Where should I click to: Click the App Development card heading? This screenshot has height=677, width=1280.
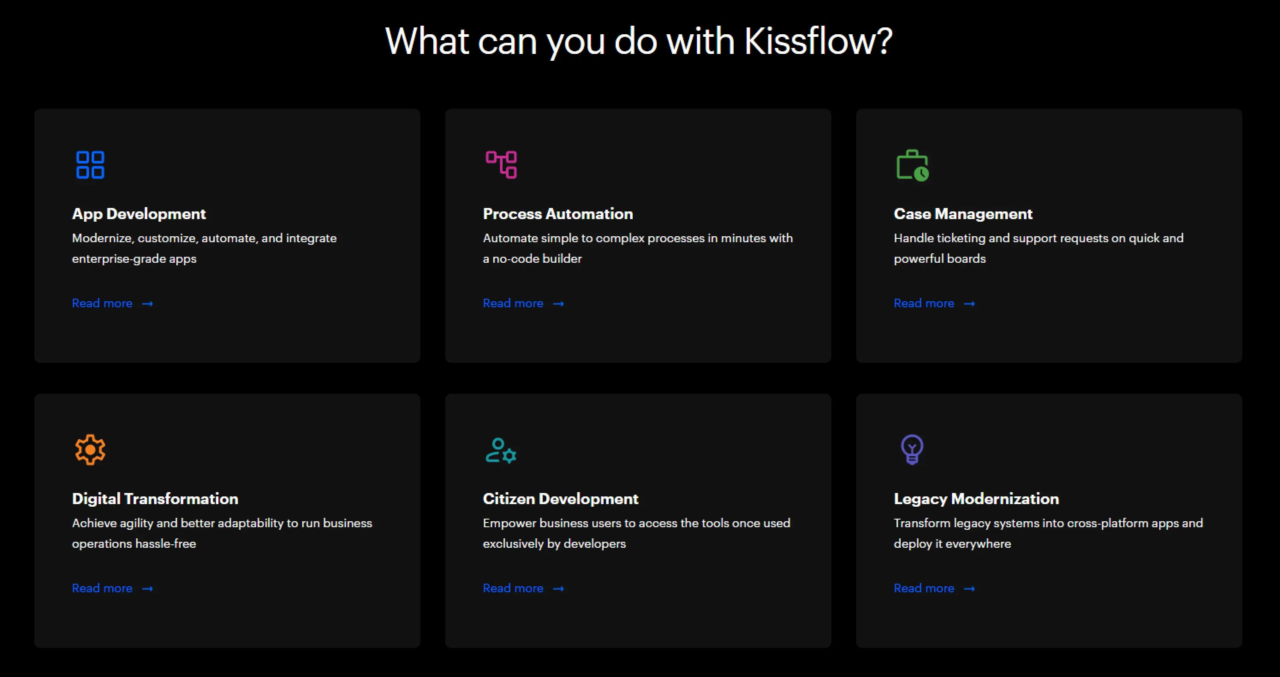pos(139,214)
